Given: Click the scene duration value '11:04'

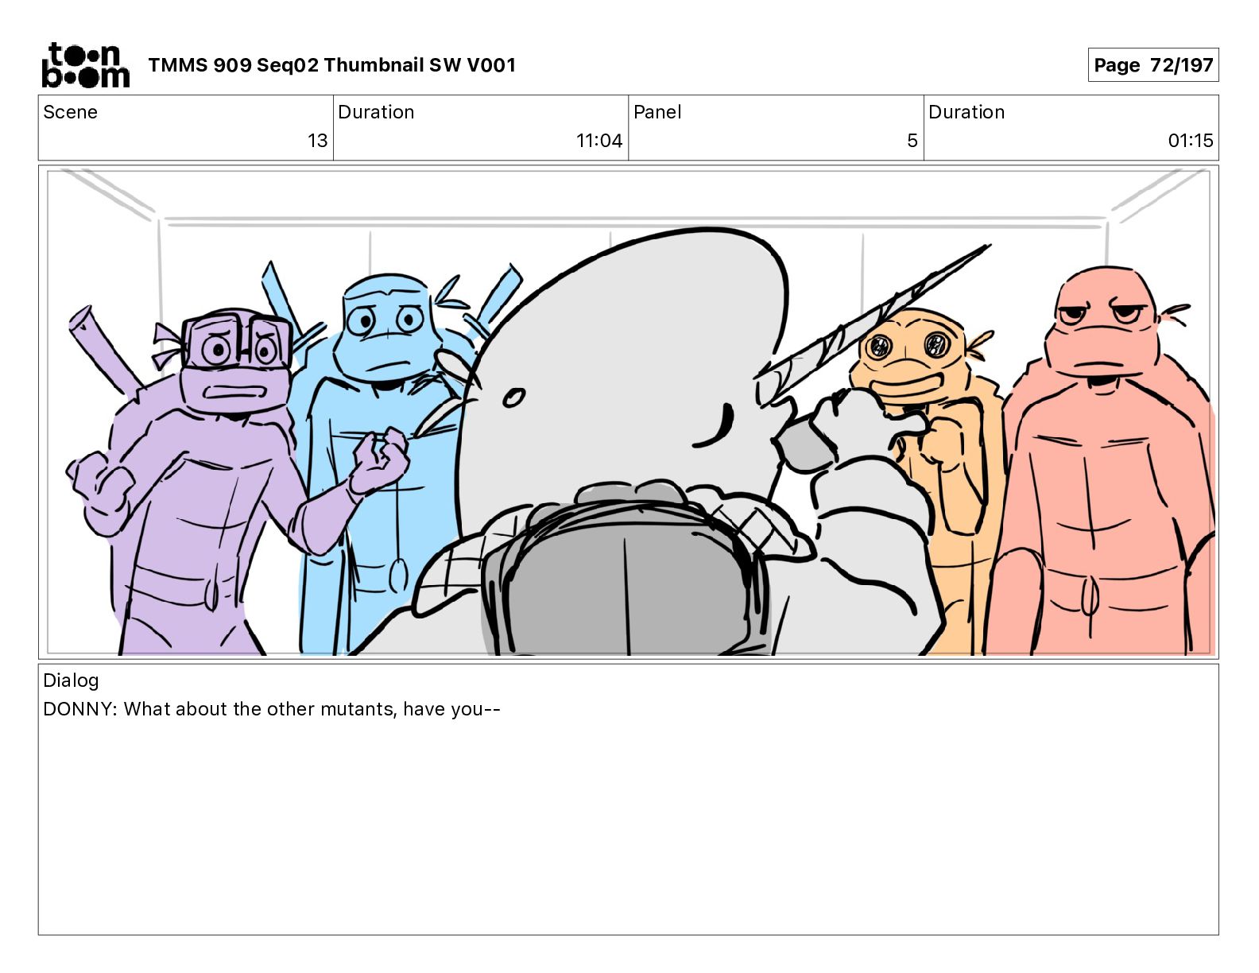Looking at the screenshot, I should [x=599, y=141].
